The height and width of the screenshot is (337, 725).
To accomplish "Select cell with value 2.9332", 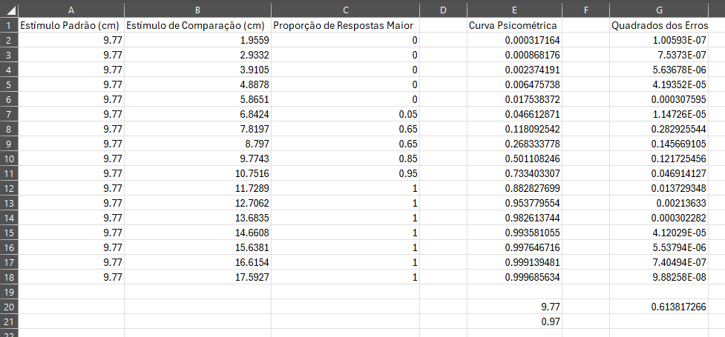I will [197, 55].
